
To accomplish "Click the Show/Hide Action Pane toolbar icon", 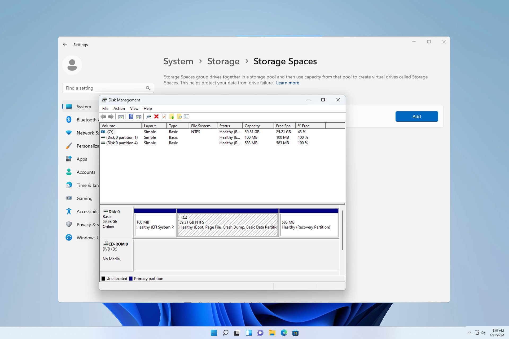I will (138, 117).
